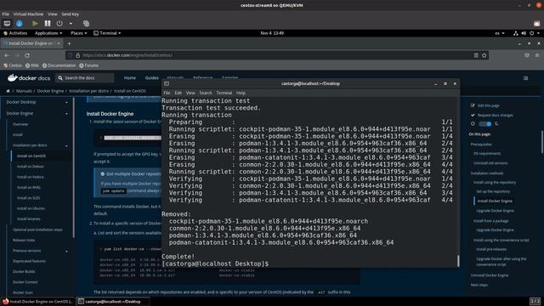
Task: Click the network status icon
Action: [x=516, y=33]
